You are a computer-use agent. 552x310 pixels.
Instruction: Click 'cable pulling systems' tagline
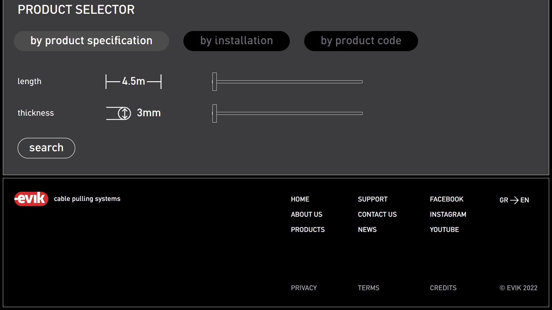pos(87,199)
